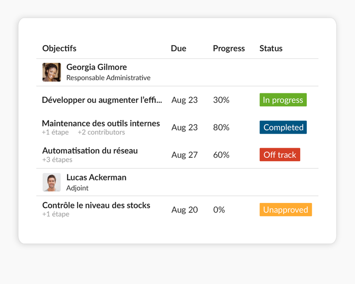Expand +2 contributors under Maintenance objective
This screenshot has width=355, height=284.
(x=101, y=132)
